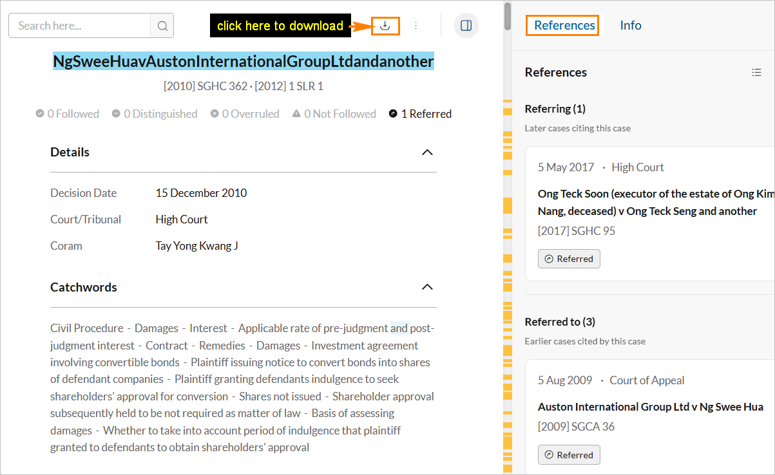
Task: Open the References list outline icon
Action: click(756, 73)
